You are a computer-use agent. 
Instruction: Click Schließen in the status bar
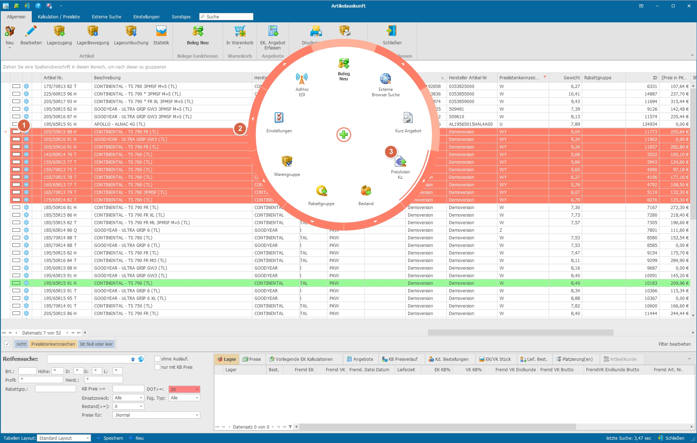(671, 438)
